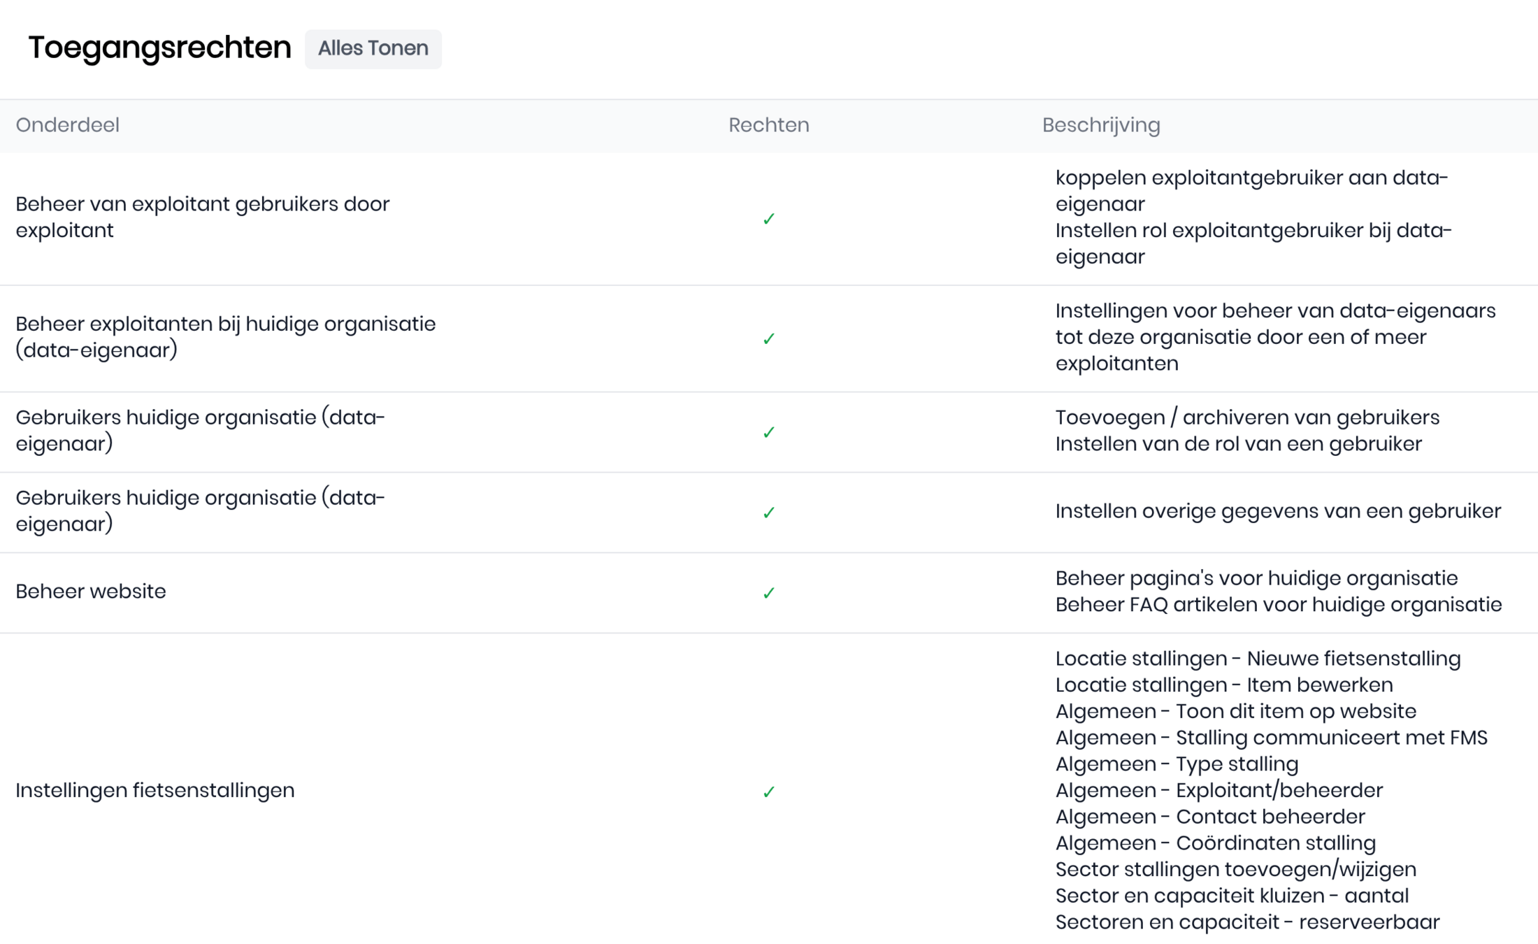
Task: Click checkmark for Beheer van exploitant gebruikers
Action: (x=768, y=219)
